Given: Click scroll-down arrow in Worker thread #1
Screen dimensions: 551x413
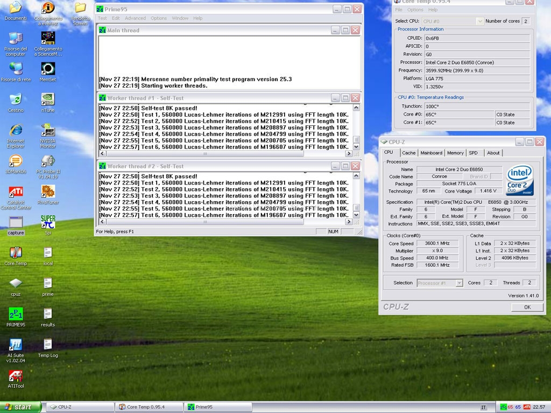Looking at the screenshot, I should coord(356,147).
